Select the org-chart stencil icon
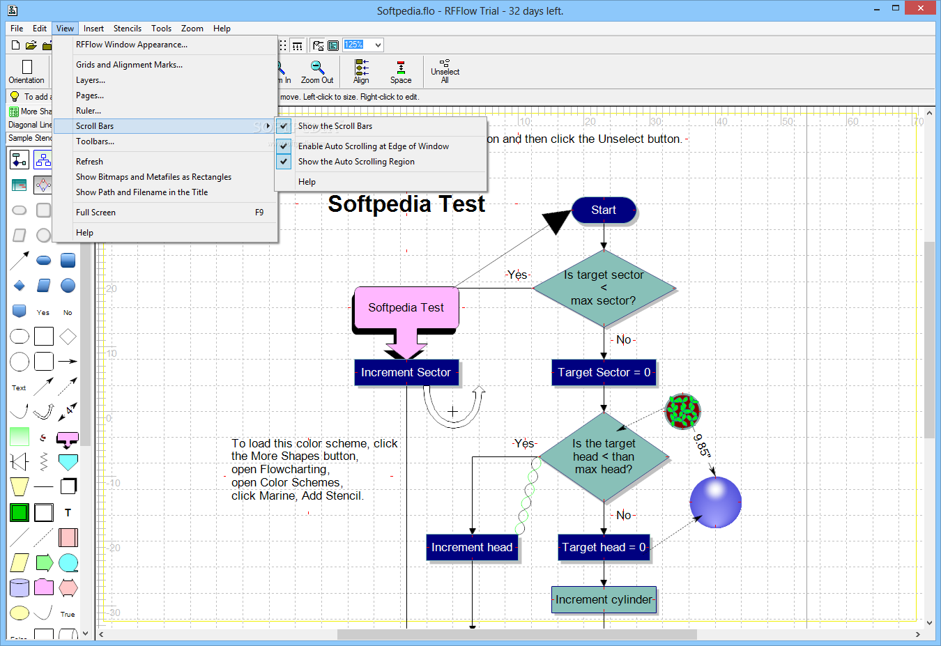941x646 pixels. 43,160
